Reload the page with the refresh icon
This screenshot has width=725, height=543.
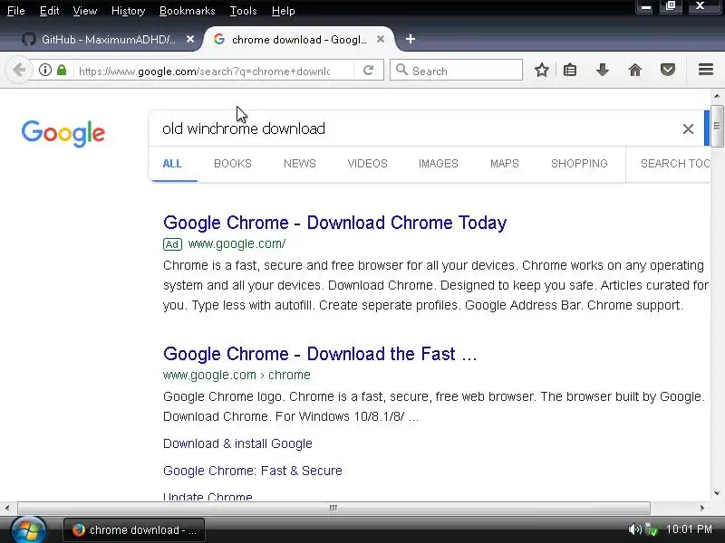[x=368, y=71]
